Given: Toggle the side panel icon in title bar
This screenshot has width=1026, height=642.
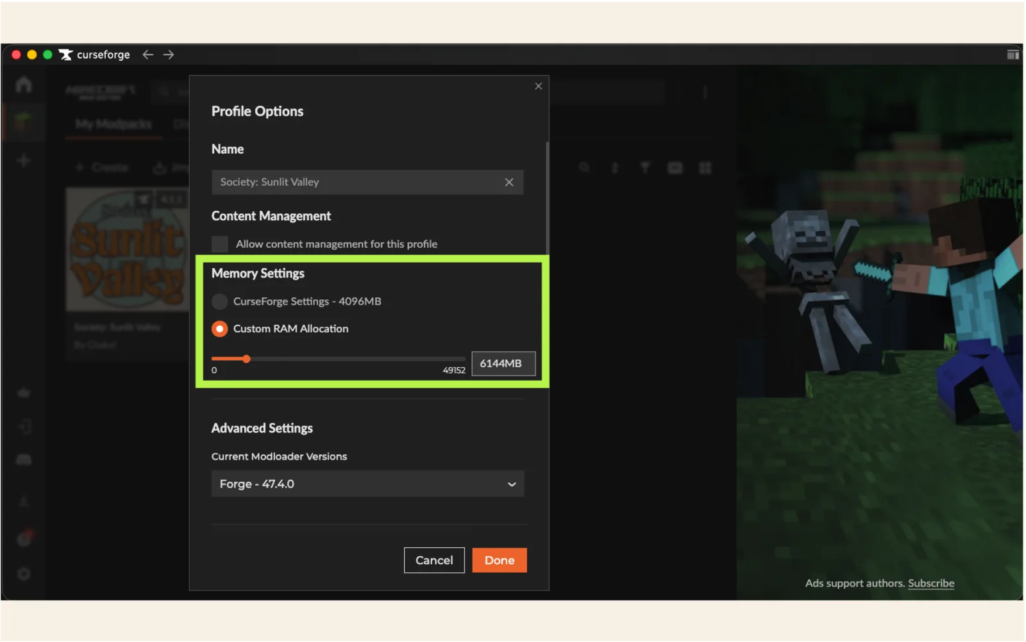Looking at the screenshot, I should 1013,54.
